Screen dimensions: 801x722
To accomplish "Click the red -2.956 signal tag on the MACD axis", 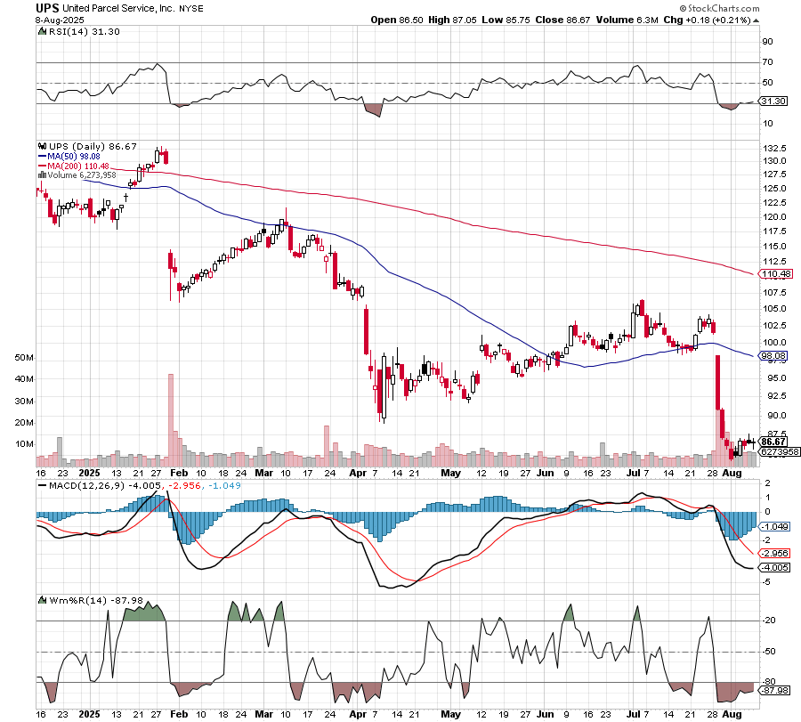I will pos(775,554).
